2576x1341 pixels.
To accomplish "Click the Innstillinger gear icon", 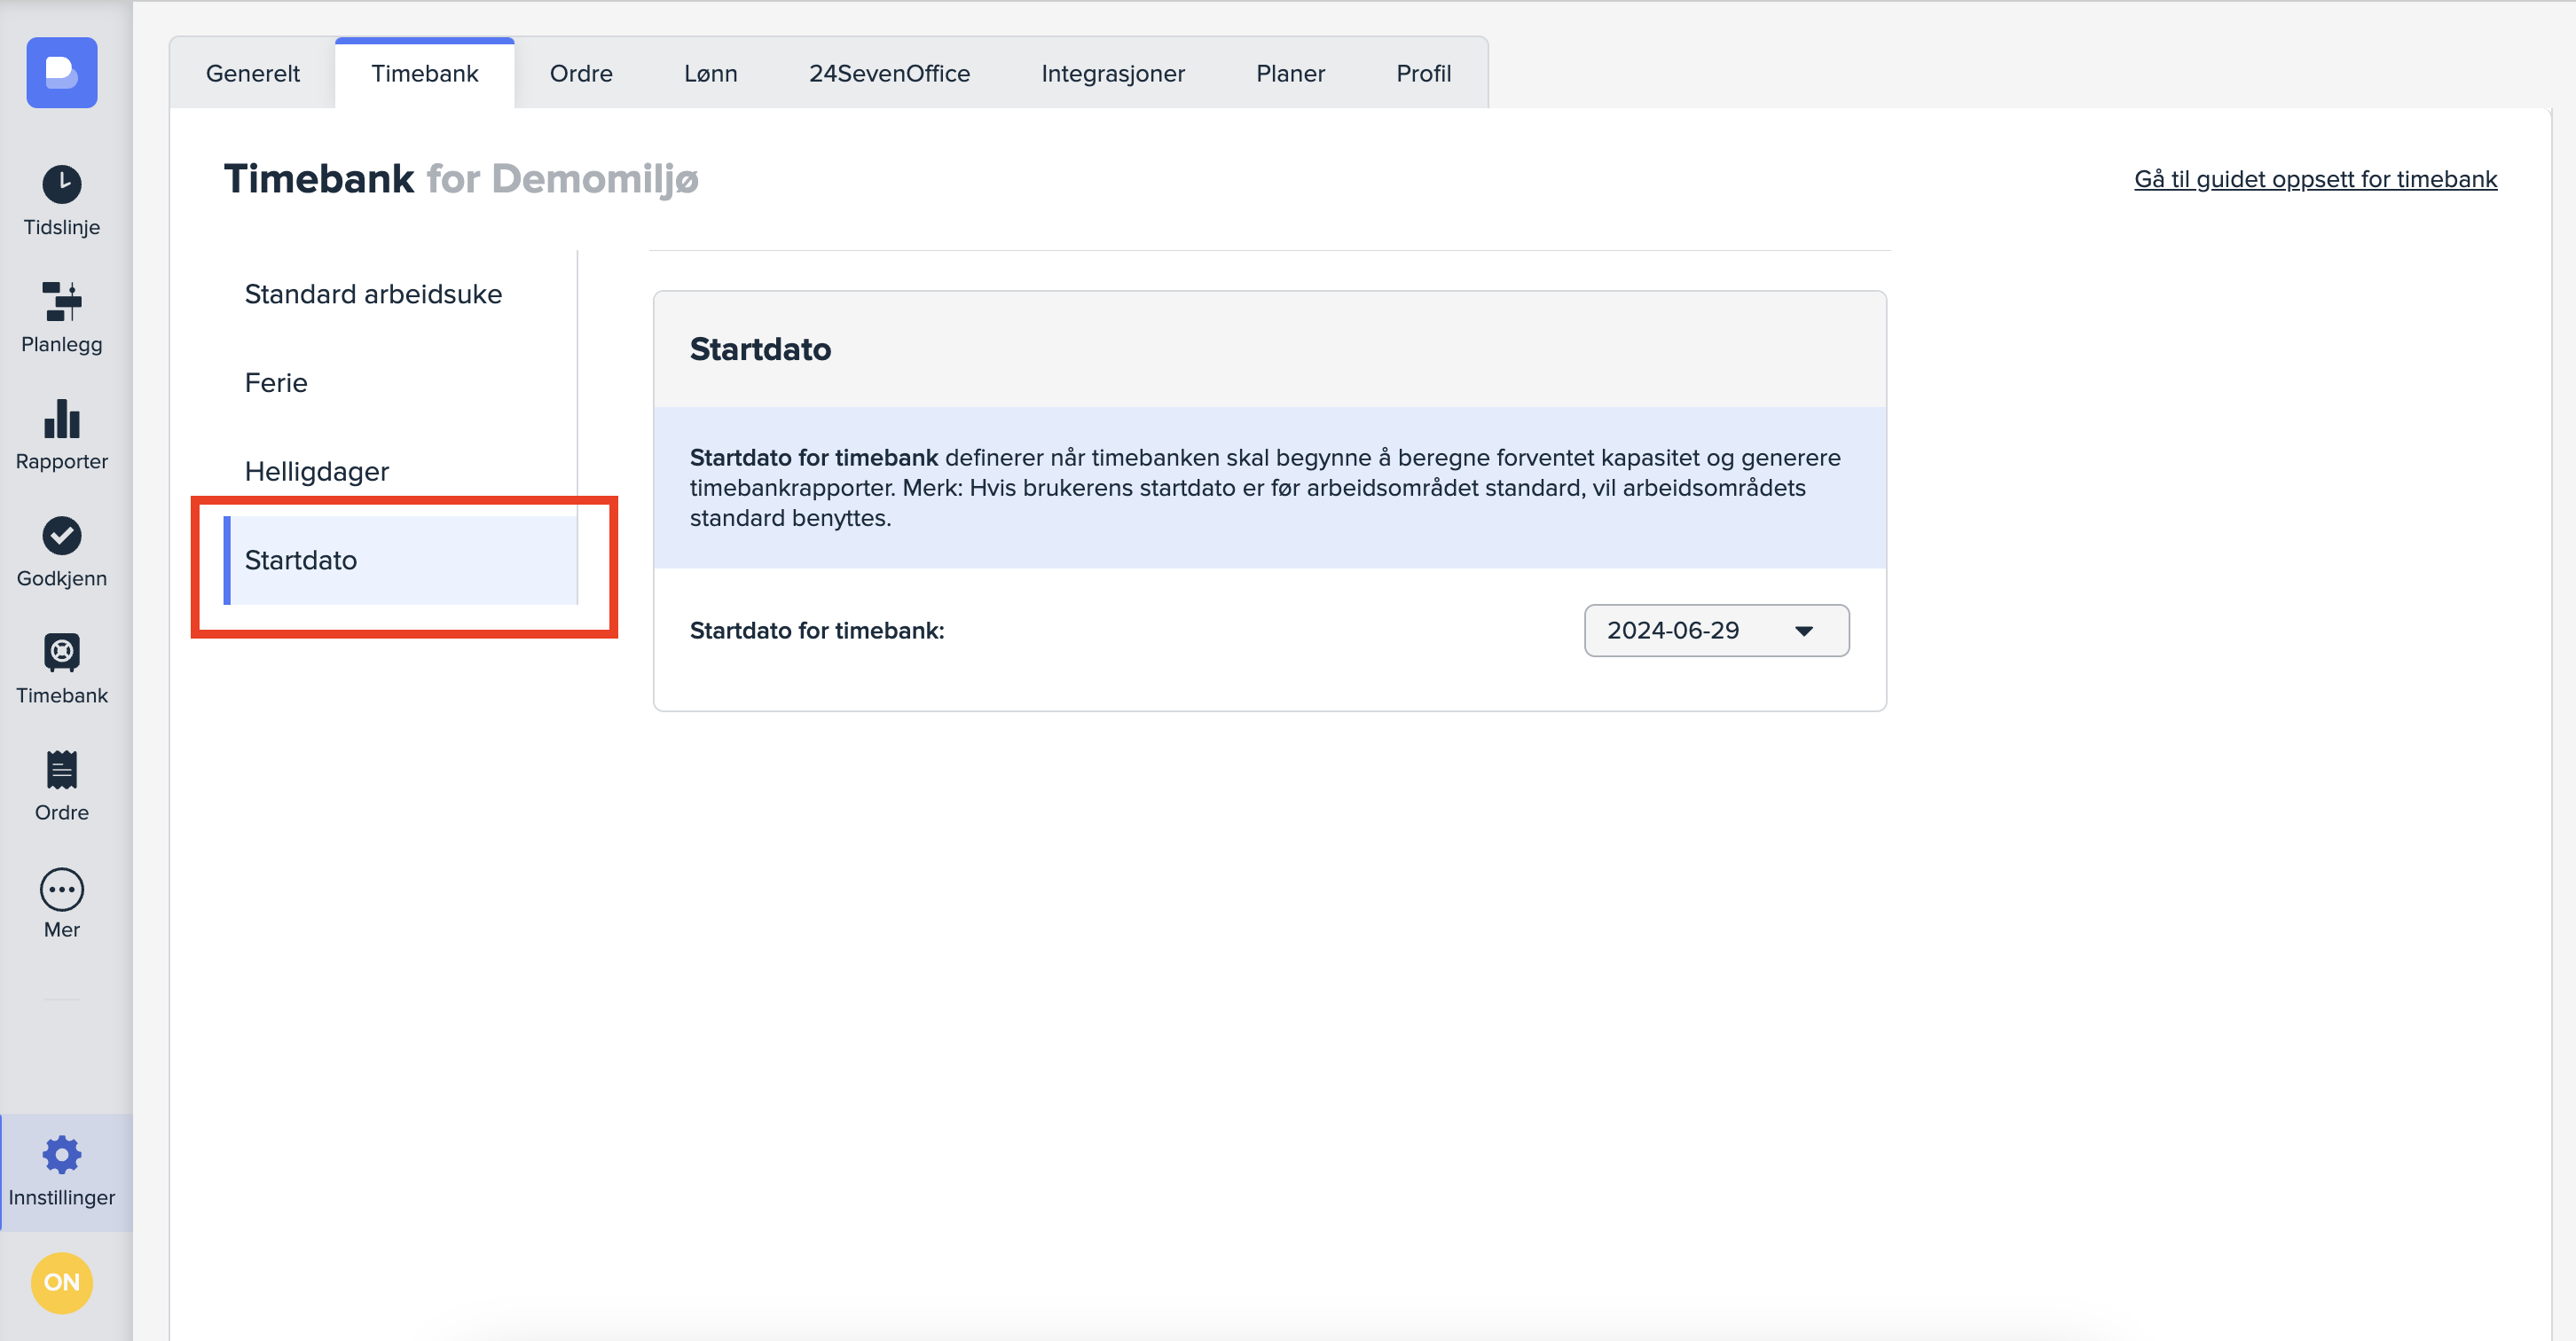I will click(x=62, y=1155).
